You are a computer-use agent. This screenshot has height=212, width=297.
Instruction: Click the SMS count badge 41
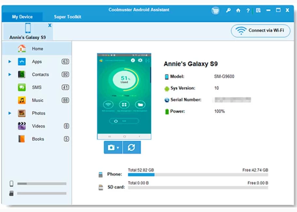[x=65, y=88]
